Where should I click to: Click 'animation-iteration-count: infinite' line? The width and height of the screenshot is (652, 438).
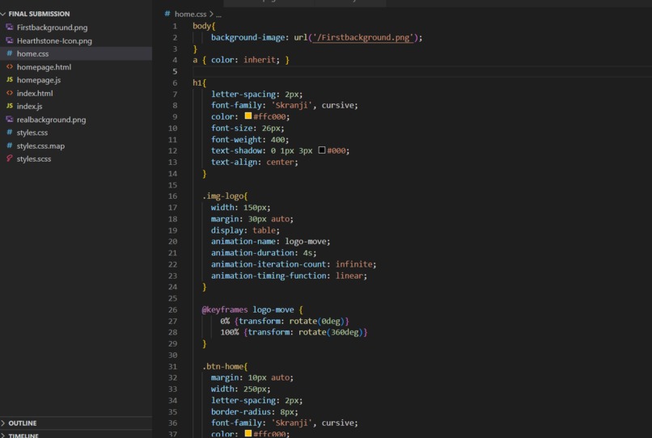click(x=293, y=264)
